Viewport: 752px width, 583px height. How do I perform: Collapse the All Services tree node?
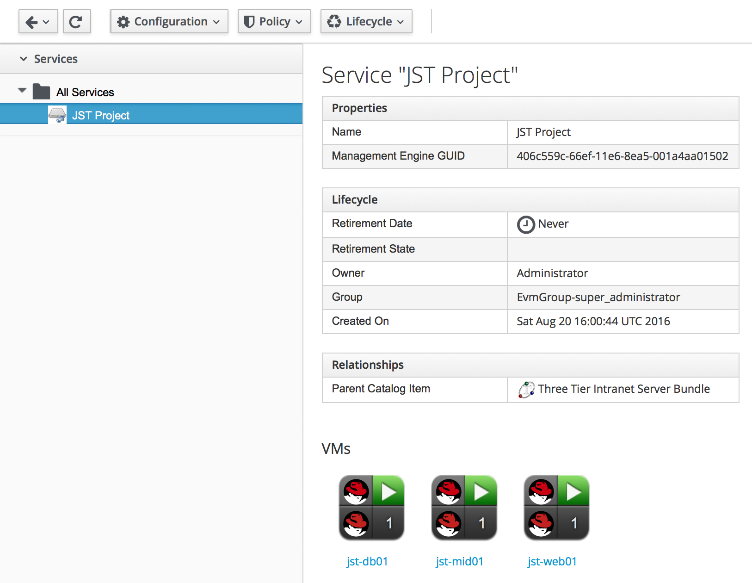[x=22, y=91]
